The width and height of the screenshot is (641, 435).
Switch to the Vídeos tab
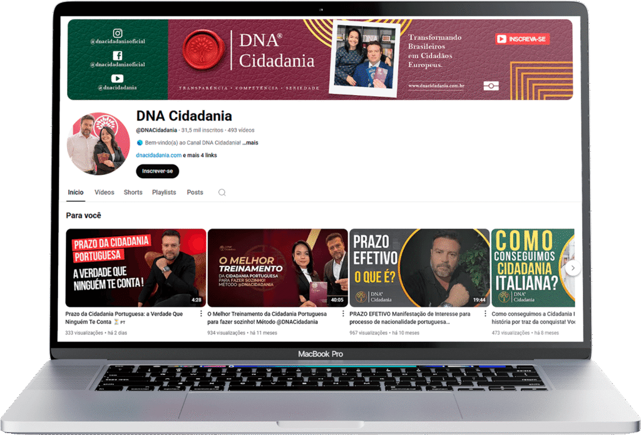(105, 192)
